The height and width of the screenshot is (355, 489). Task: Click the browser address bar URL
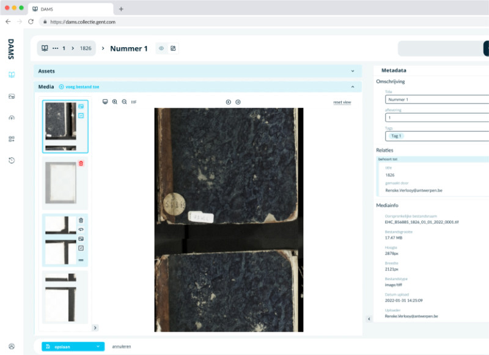pos(83,22)
